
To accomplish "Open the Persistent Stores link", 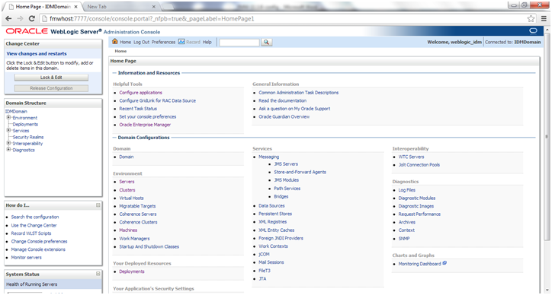I will tap(275, 214).
